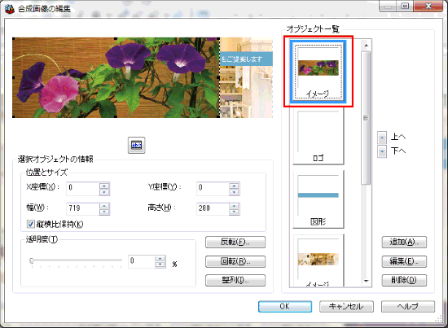Decrease the 高さ height spinner
Screen dimensions: 448x328
(234, 212)
